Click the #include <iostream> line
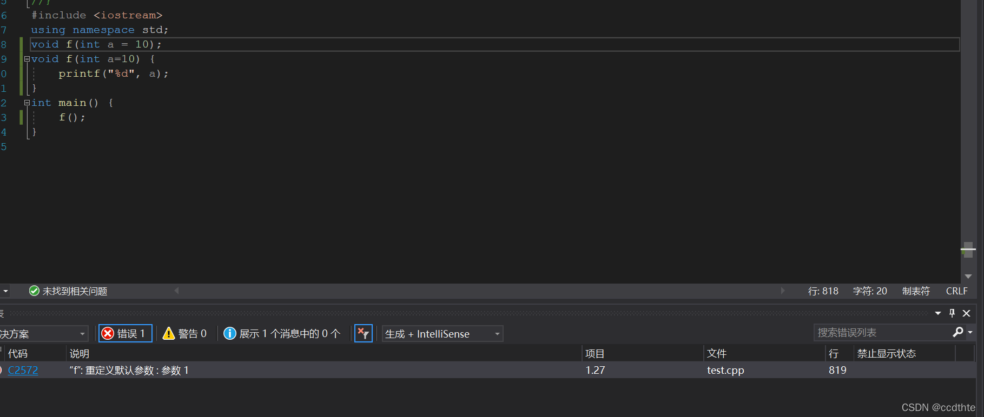This screenshot has height=417, width=984. (x=97, y=15)
